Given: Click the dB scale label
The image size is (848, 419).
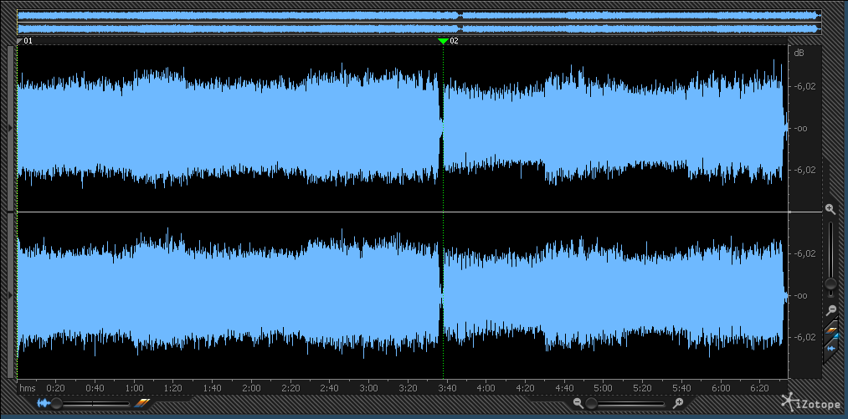Looking at the screenshot, I should [799, 54].
